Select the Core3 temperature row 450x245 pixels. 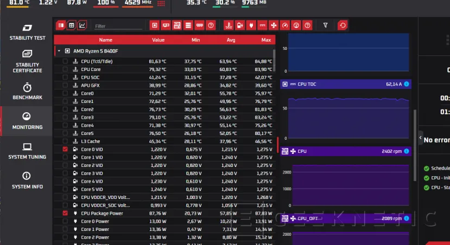point(164,117)
